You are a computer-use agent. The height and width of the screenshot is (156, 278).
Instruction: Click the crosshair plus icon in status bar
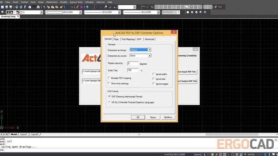245,154
